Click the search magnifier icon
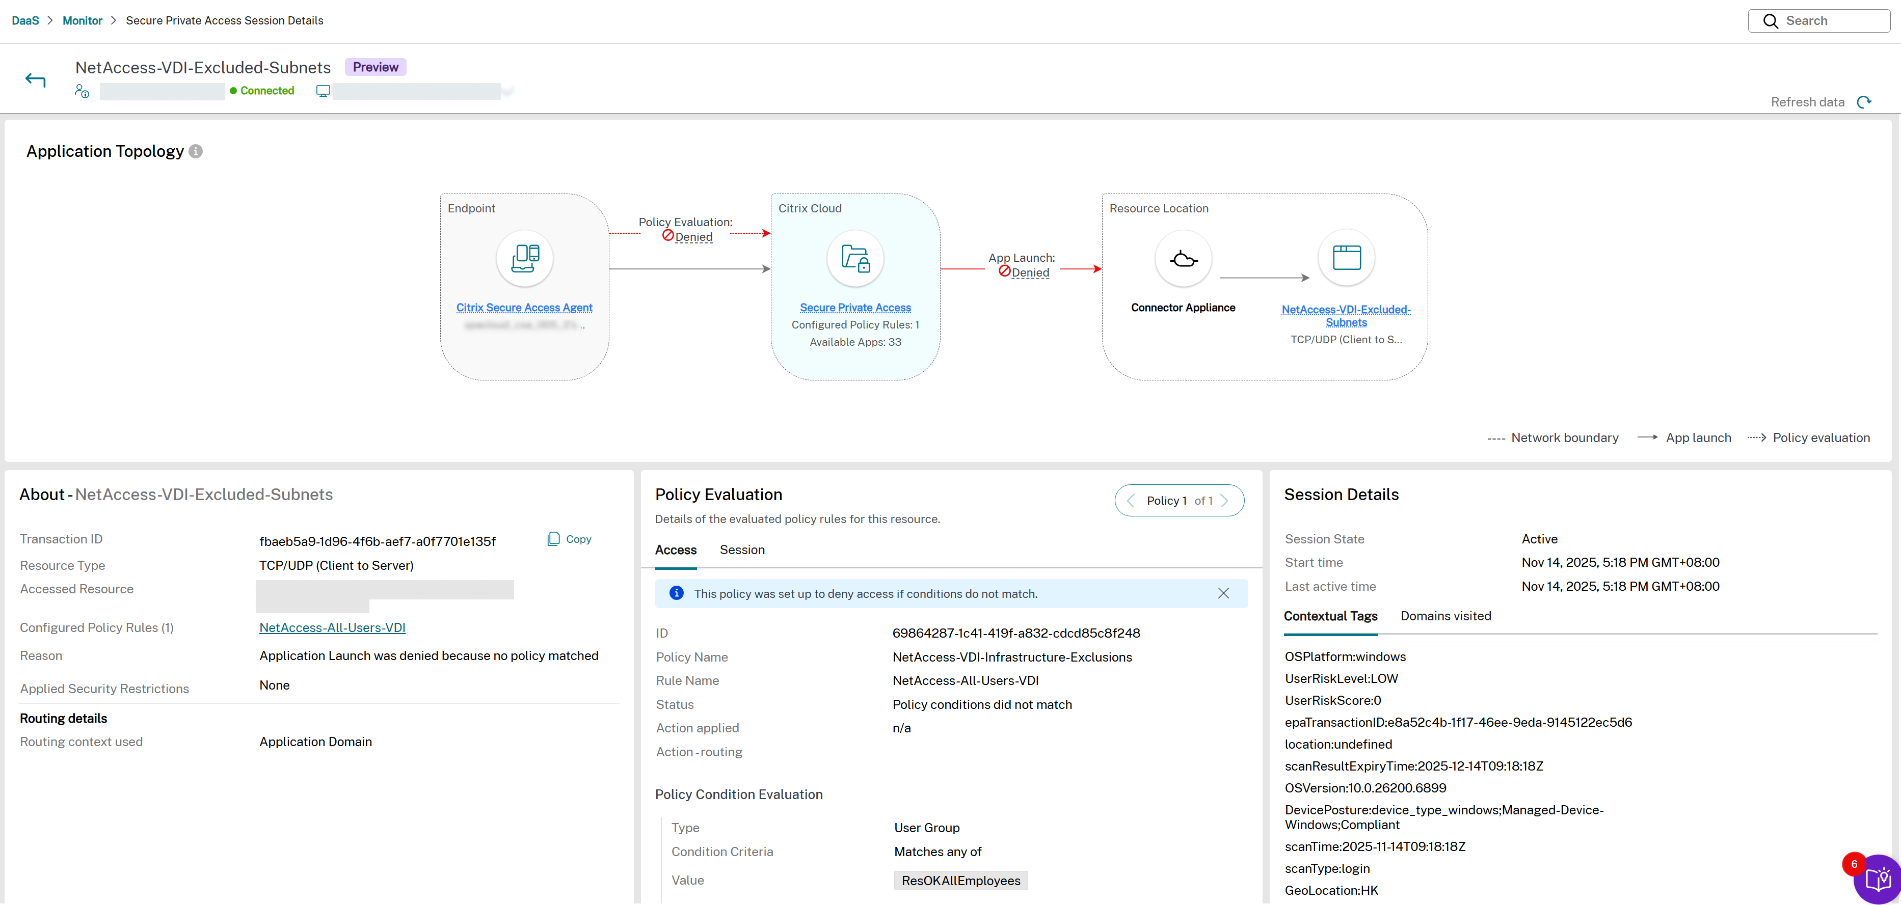Viewport: 1901px width, 905px height. [x=1771, y=21]
